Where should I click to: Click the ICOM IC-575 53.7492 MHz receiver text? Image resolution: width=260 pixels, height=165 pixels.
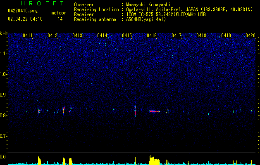point(166,14)
